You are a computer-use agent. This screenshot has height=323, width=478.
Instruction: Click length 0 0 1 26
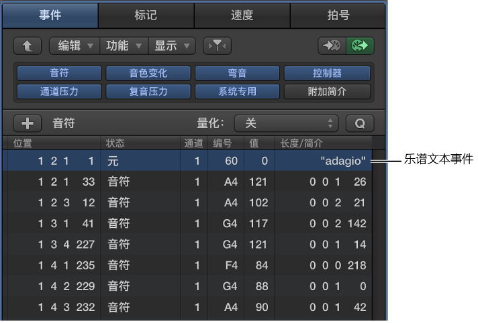click(x=338, y=182)
